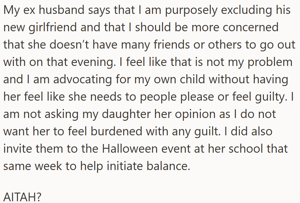Click on the word "school"
This screenshot has width=300, height=203.
pos(246,149)
